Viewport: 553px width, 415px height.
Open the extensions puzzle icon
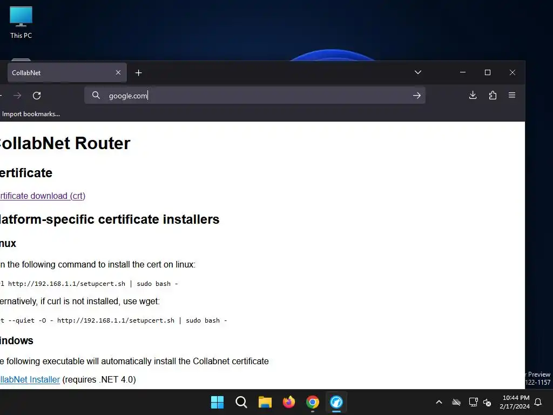[493, 95]
